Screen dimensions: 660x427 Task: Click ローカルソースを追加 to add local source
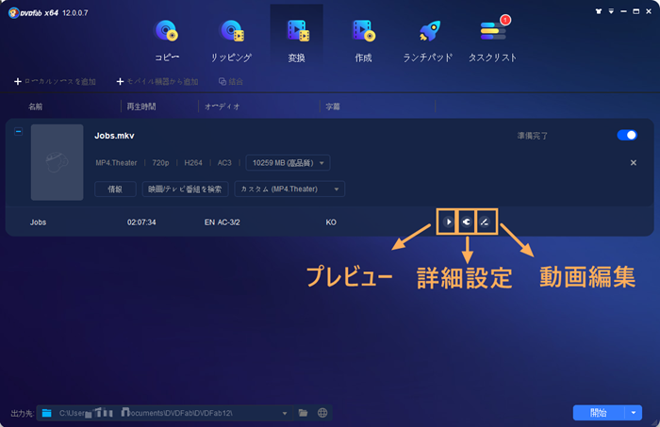(56, 82)
